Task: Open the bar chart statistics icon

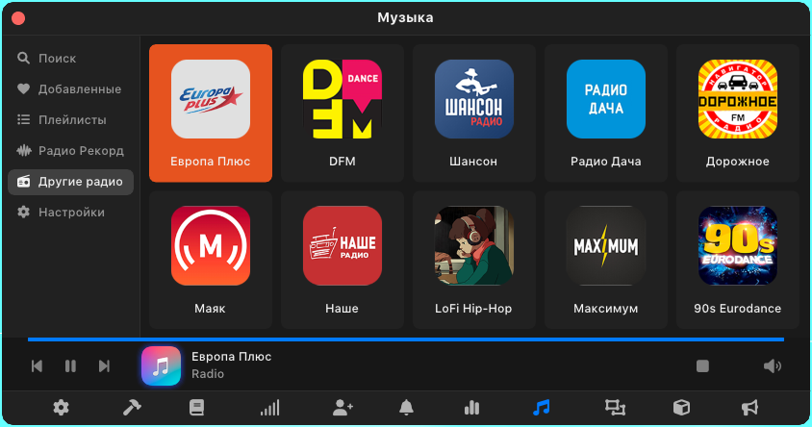Action: [x=471, y=408]
